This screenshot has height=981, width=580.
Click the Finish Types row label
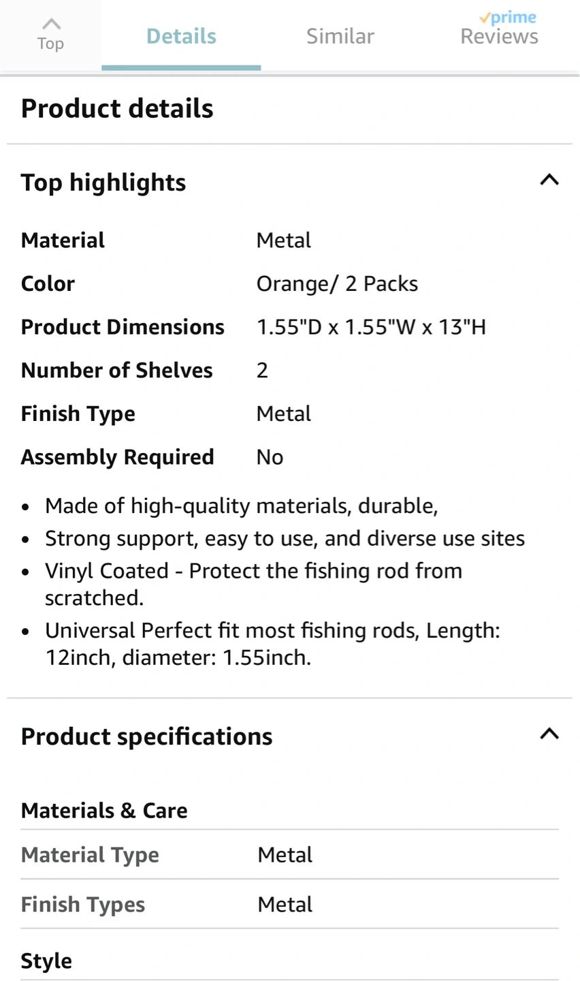pyautogui.click(x=83, y=905)
